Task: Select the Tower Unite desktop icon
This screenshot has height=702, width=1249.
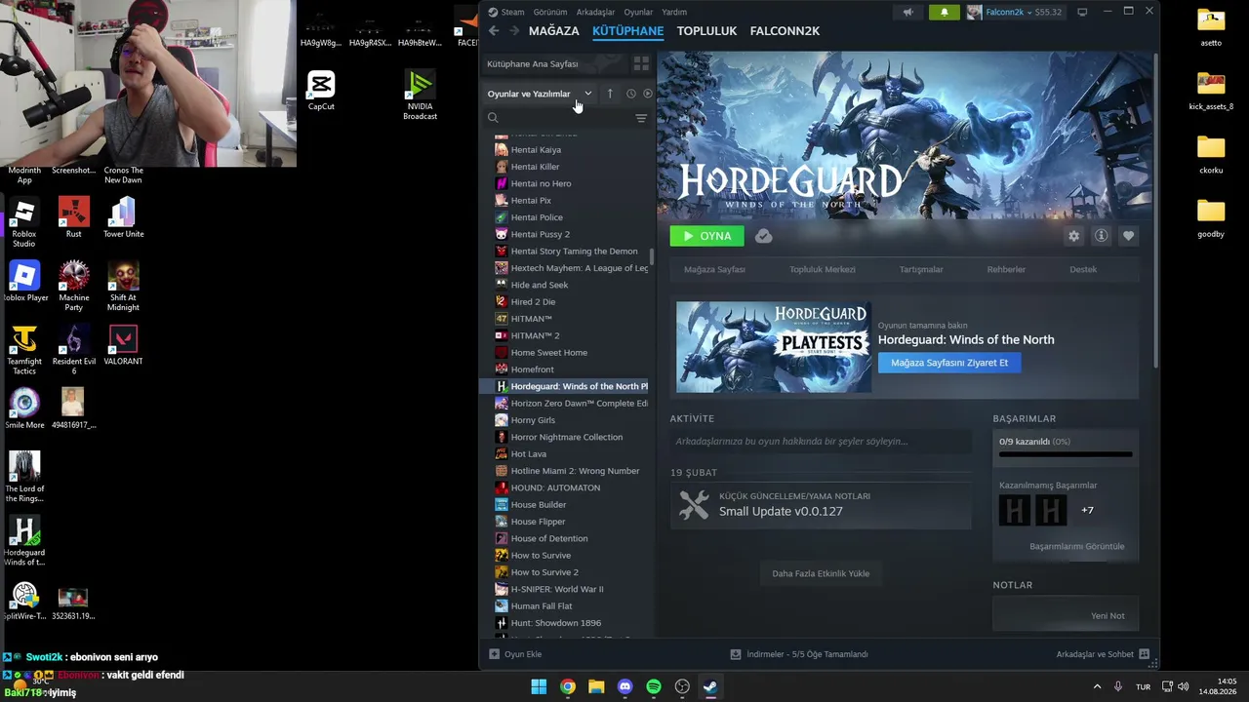Action: click(x=123, y=216)
